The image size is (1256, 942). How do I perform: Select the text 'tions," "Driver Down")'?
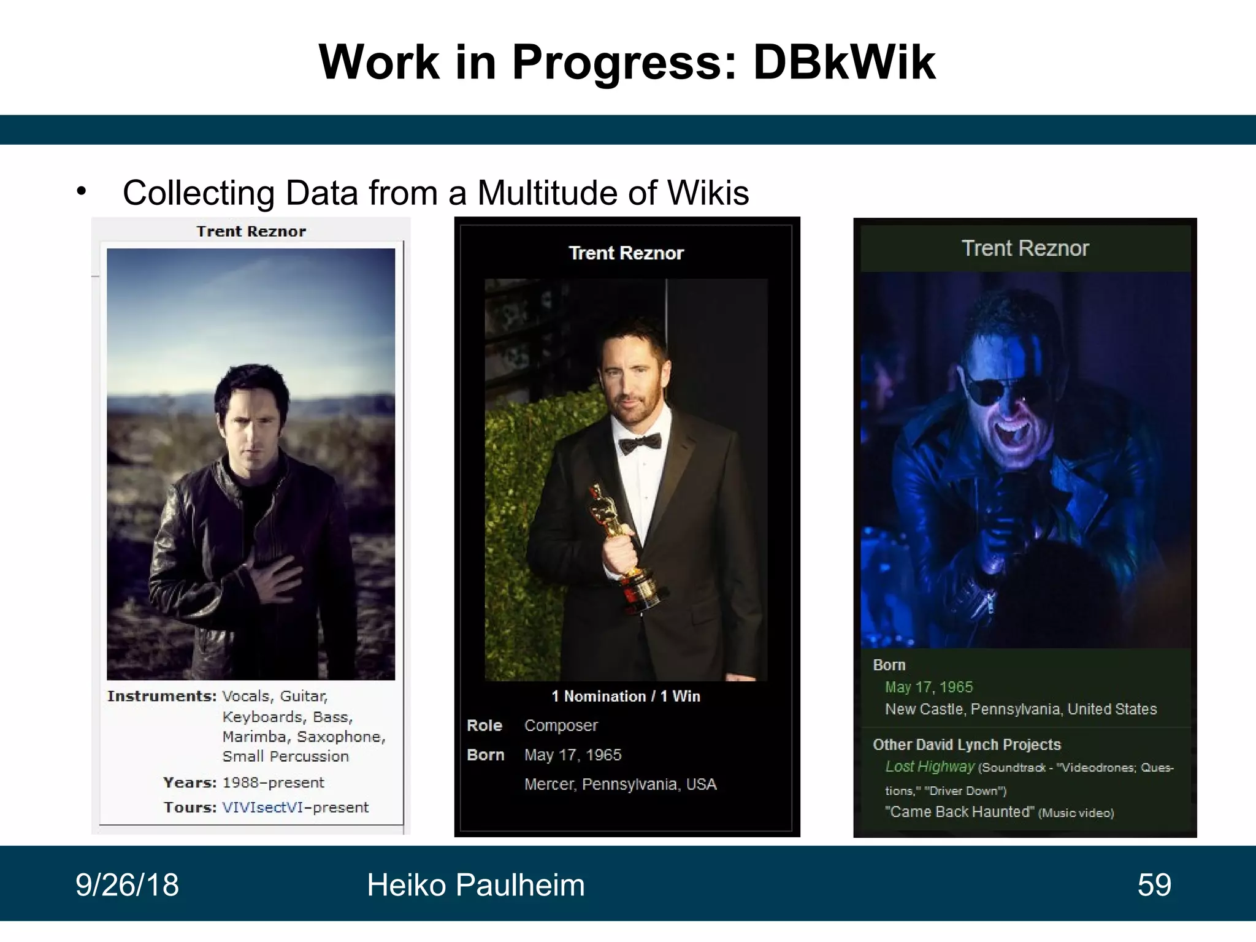[946, 791]
